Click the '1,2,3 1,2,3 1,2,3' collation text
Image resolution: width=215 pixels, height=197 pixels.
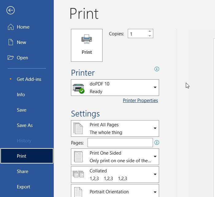pyautogui.click(x=108, y=179)
